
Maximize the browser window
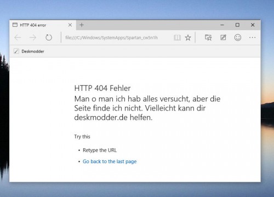coord(237,25)
